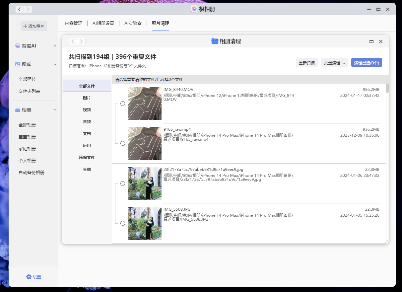The height and width of the screenshot is (292, 402).
Task: Select the radio button for IMG_8440.MOV
Action: [x=123, y=104]
